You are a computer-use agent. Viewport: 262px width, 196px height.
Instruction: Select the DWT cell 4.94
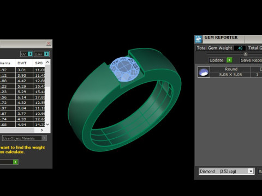24,125
